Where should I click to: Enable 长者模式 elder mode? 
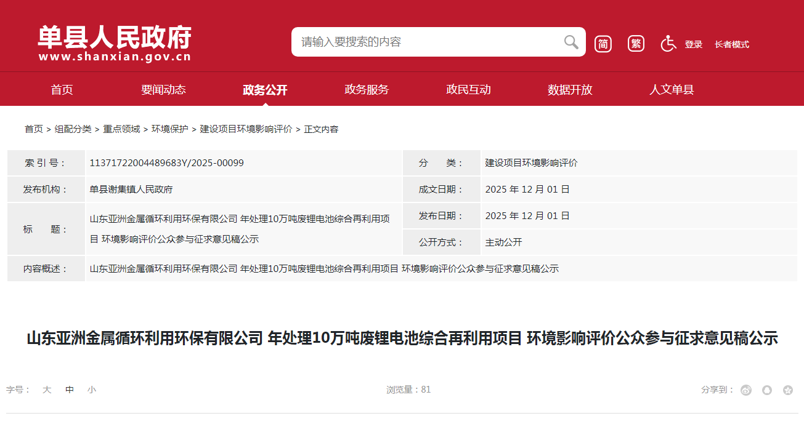(731, 44)
